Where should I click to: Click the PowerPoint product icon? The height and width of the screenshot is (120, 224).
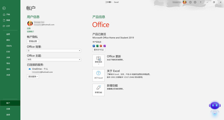click(101, 46)
